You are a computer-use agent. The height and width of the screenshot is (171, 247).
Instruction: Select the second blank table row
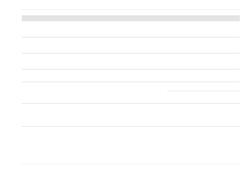pyautogui.click(x=131, y=45)
